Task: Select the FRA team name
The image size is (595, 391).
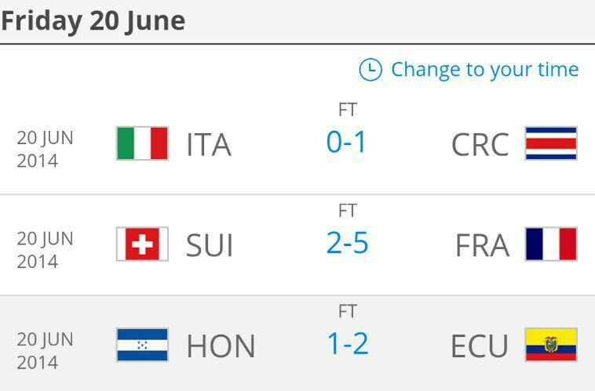Action: point(482,245)
